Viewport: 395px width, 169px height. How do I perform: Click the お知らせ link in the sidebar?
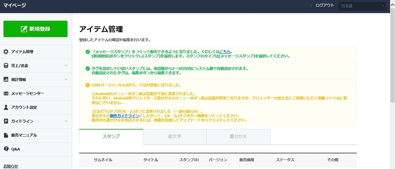11,166
